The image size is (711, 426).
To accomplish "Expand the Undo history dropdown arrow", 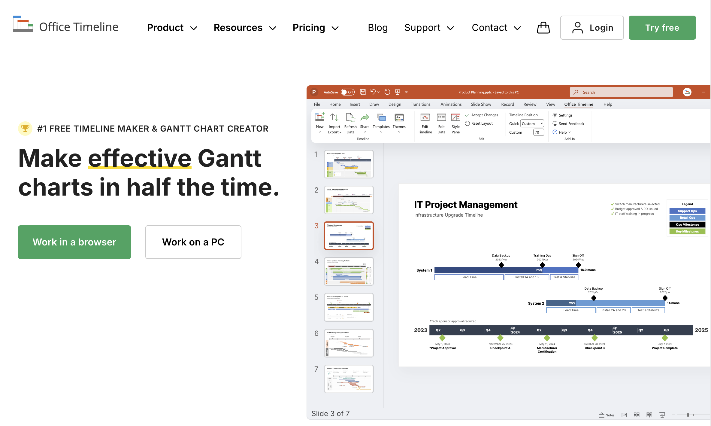I will pyautogui.click(x=378, y=92).
